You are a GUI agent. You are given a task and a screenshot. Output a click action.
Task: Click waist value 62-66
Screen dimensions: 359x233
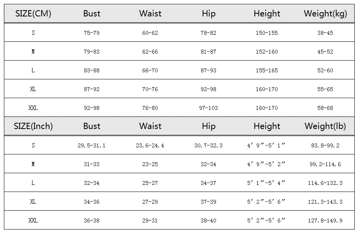[x=150, y=52]
